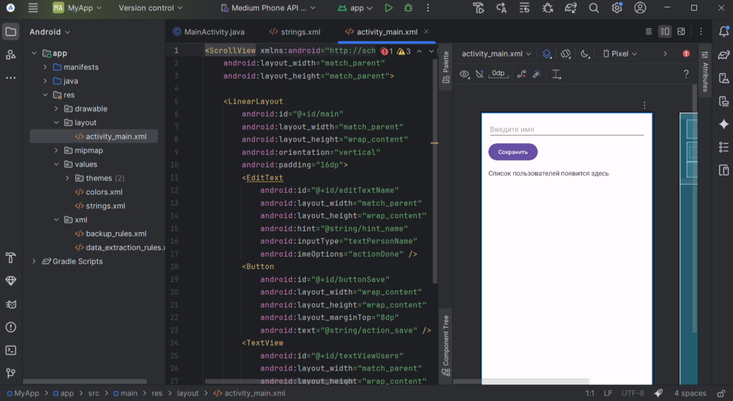This screenshot has height=401, width=733.
Task: Toggle night mode in the design preview
Action: tap(584, 54)
